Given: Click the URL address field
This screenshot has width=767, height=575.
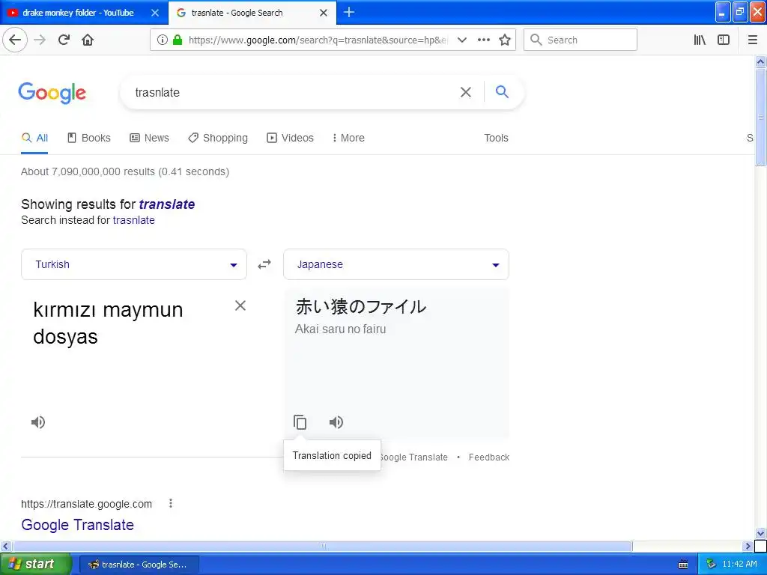Looking at the screenshot, I should point(318,40).
